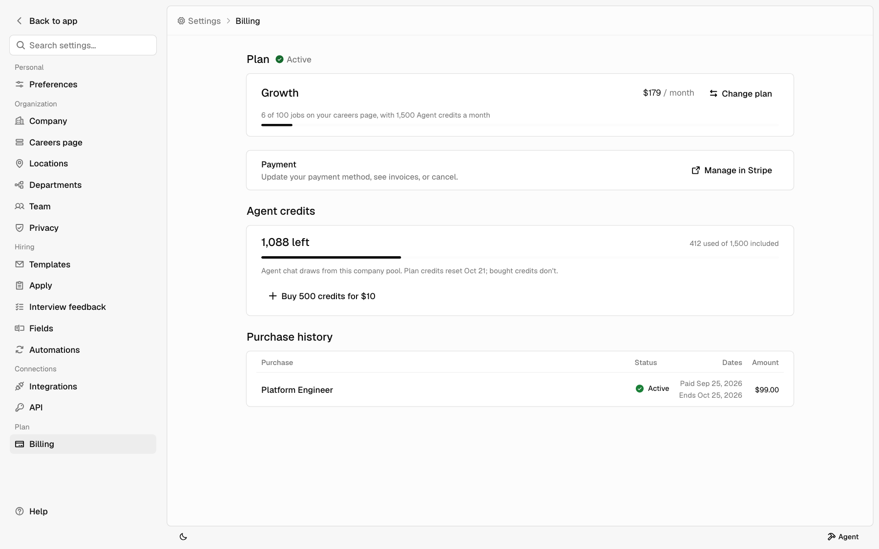Image resolution: width=879 pixels, height=549 pixels.
Task: Click the Change plan button
Action: [740, 93]
